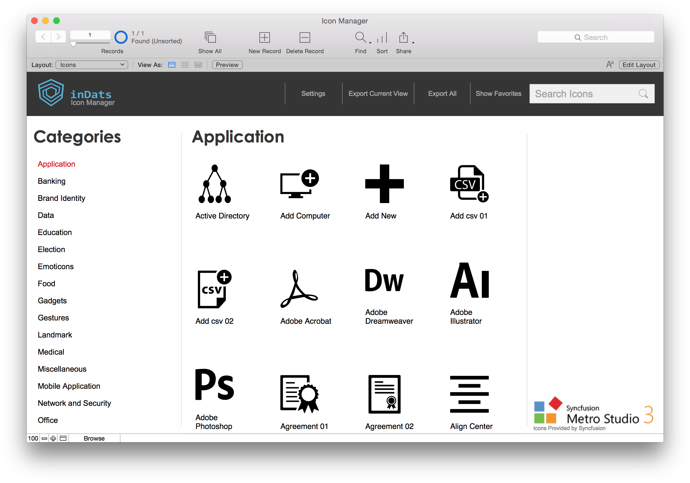Click Export Current View button
690x483 pixels.
pyautogui.click(x=378, y=93)
